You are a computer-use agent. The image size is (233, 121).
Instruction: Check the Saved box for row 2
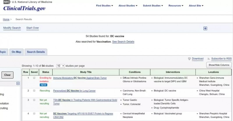click(34, 91)
